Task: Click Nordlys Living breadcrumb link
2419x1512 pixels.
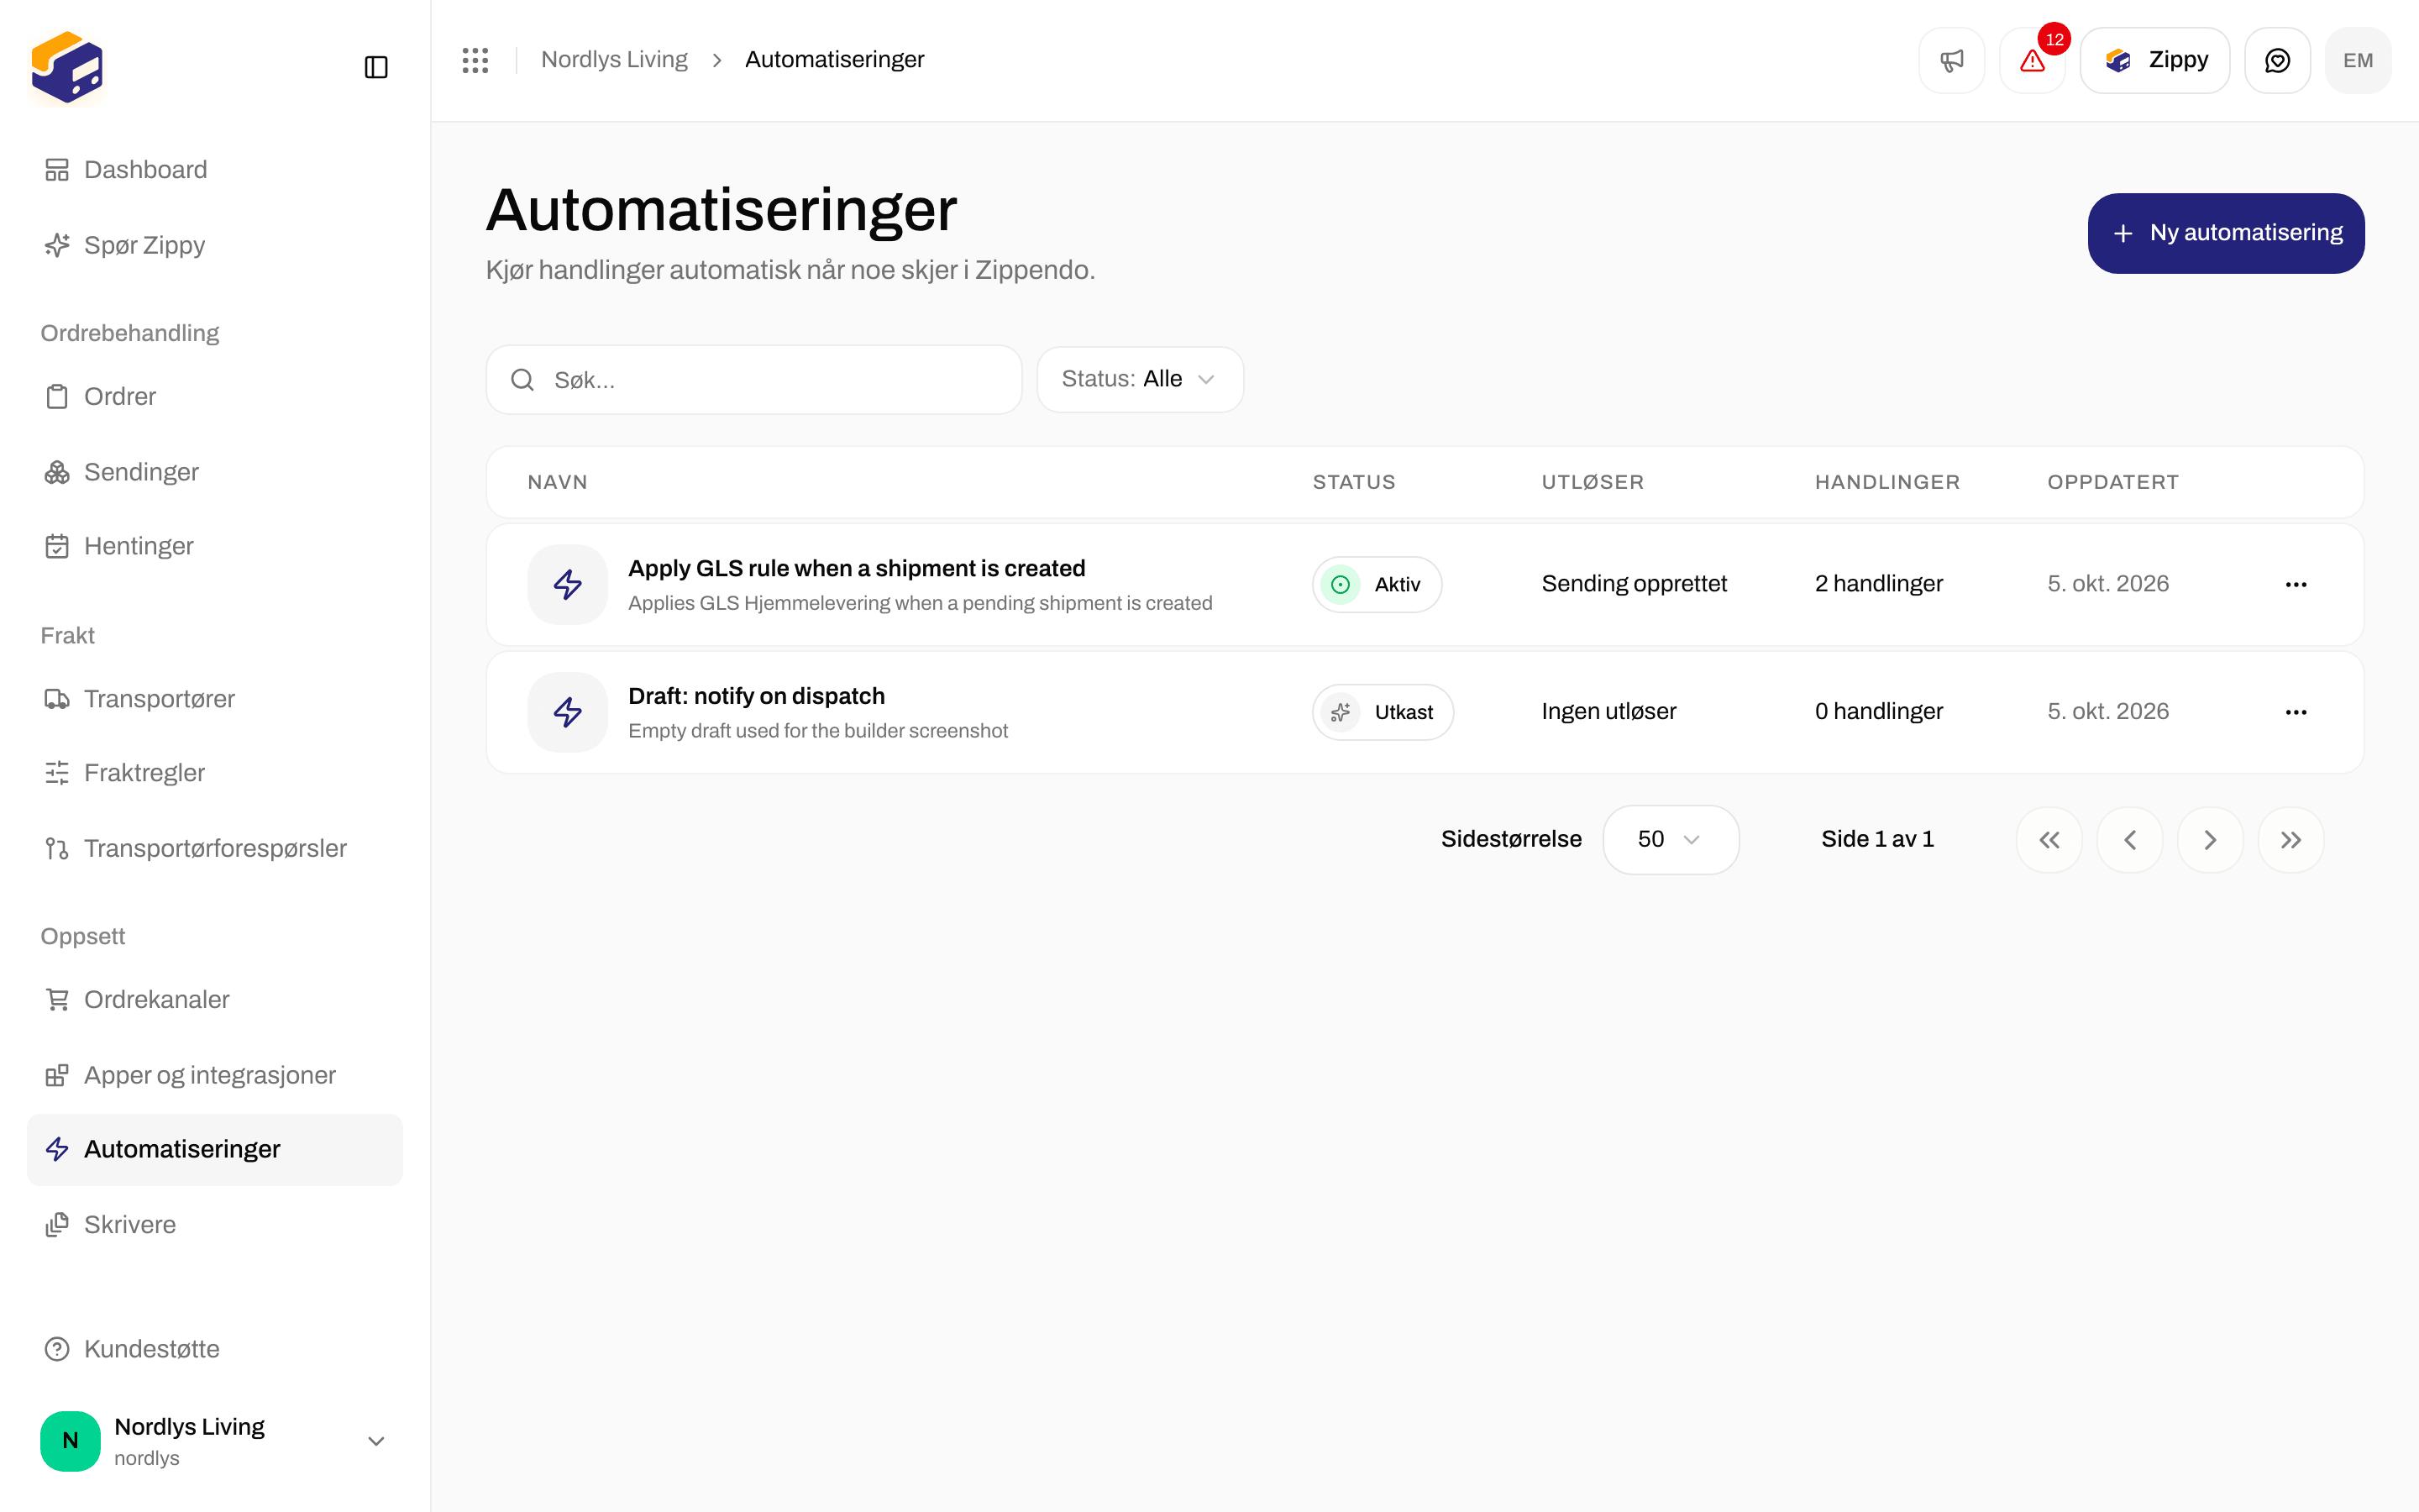Action: pyautogui.click(x=614, y=60)
